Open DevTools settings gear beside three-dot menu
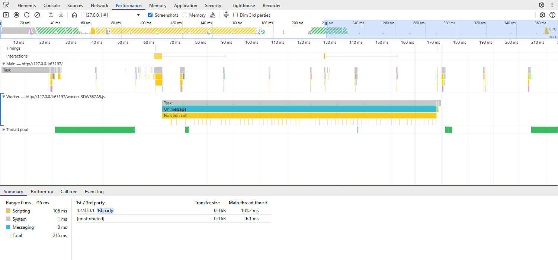Screen dimensions: 558x260 pos(542,5)
